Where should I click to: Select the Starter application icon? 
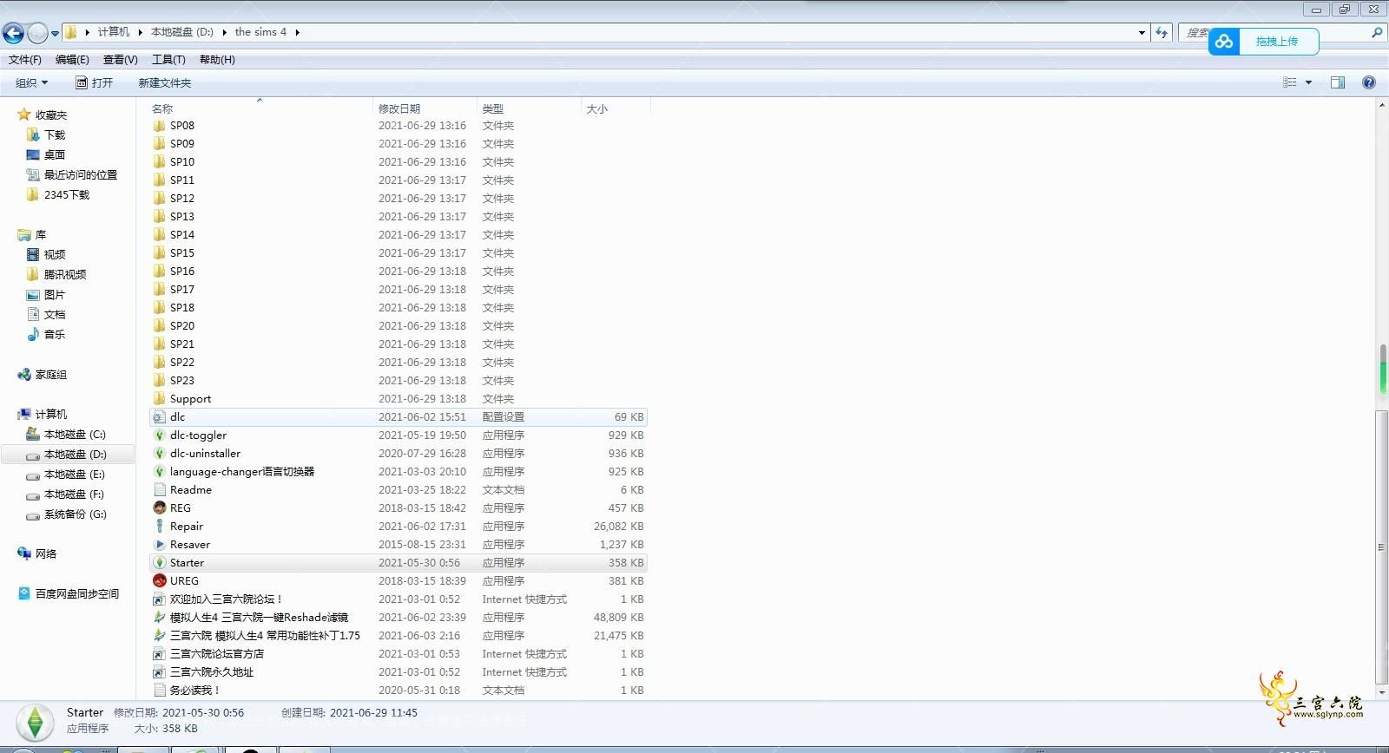pos(159,563)
